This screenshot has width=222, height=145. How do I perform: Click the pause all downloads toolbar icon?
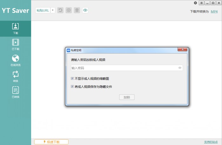click(69, 10)
